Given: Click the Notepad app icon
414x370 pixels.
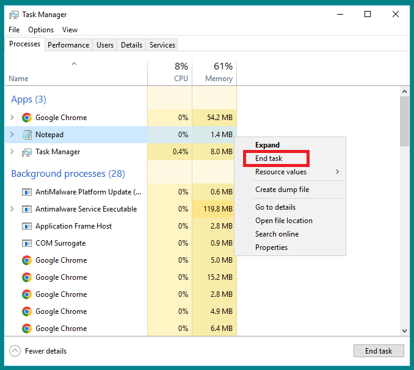Looking at the screenshot, I should 27,135.
